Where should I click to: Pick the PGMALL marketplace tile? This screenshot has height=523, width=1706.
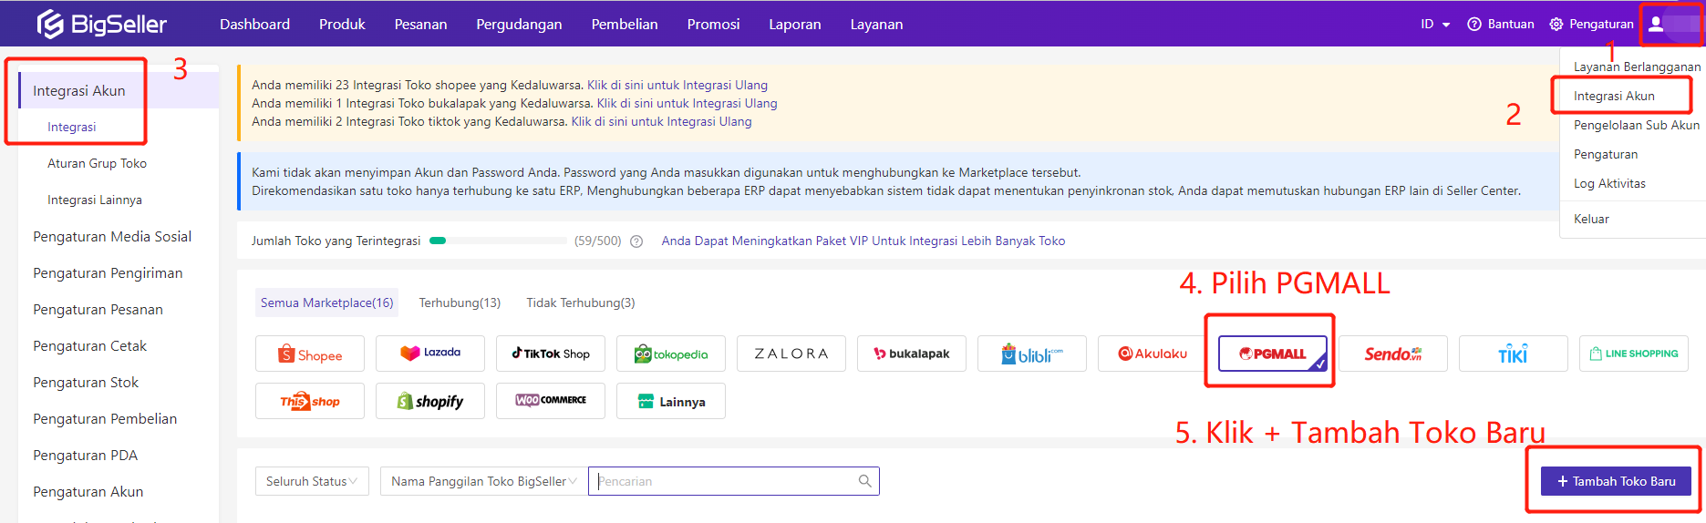tap(1272, 354)
